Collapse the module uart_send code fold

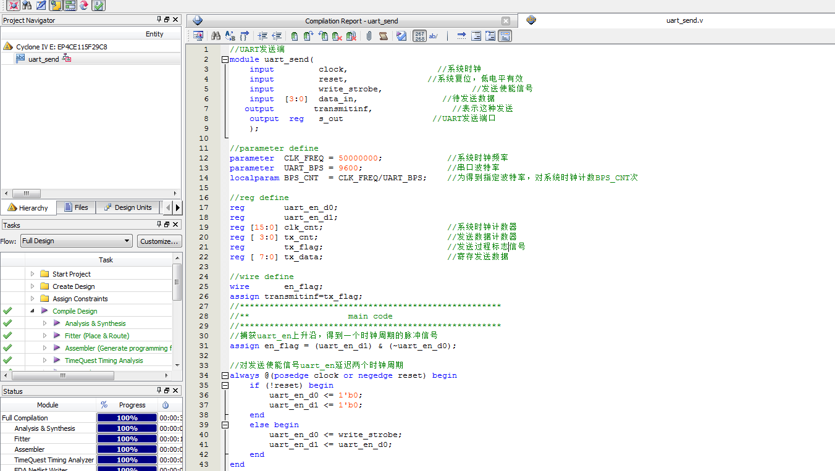(225, 59)
